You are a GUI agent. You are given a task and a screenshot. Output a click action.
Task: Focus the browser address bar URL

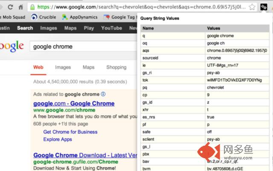click(141, 7)
